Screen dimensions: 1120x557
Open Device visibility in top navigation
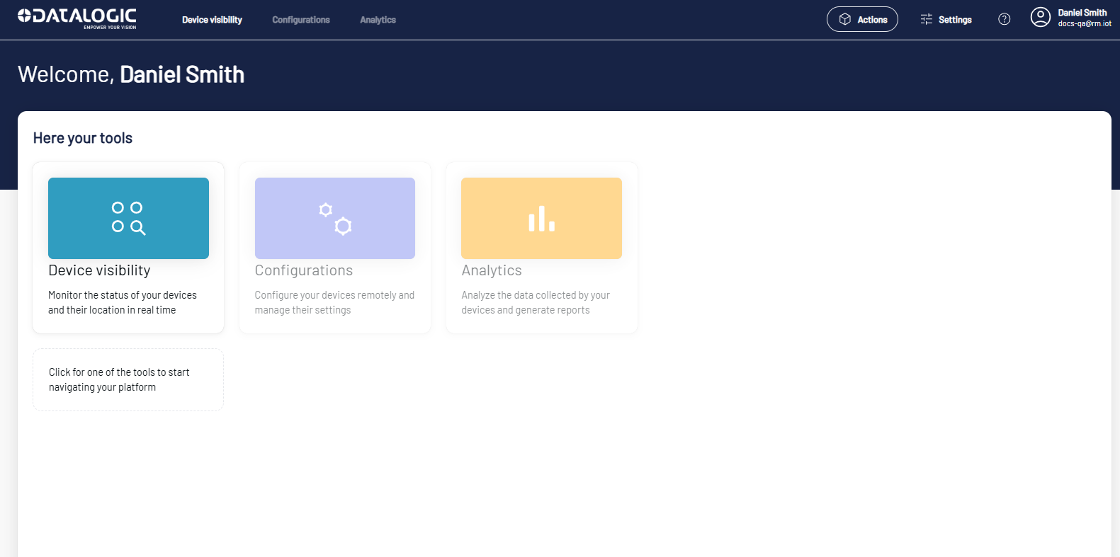coord(212,20)
